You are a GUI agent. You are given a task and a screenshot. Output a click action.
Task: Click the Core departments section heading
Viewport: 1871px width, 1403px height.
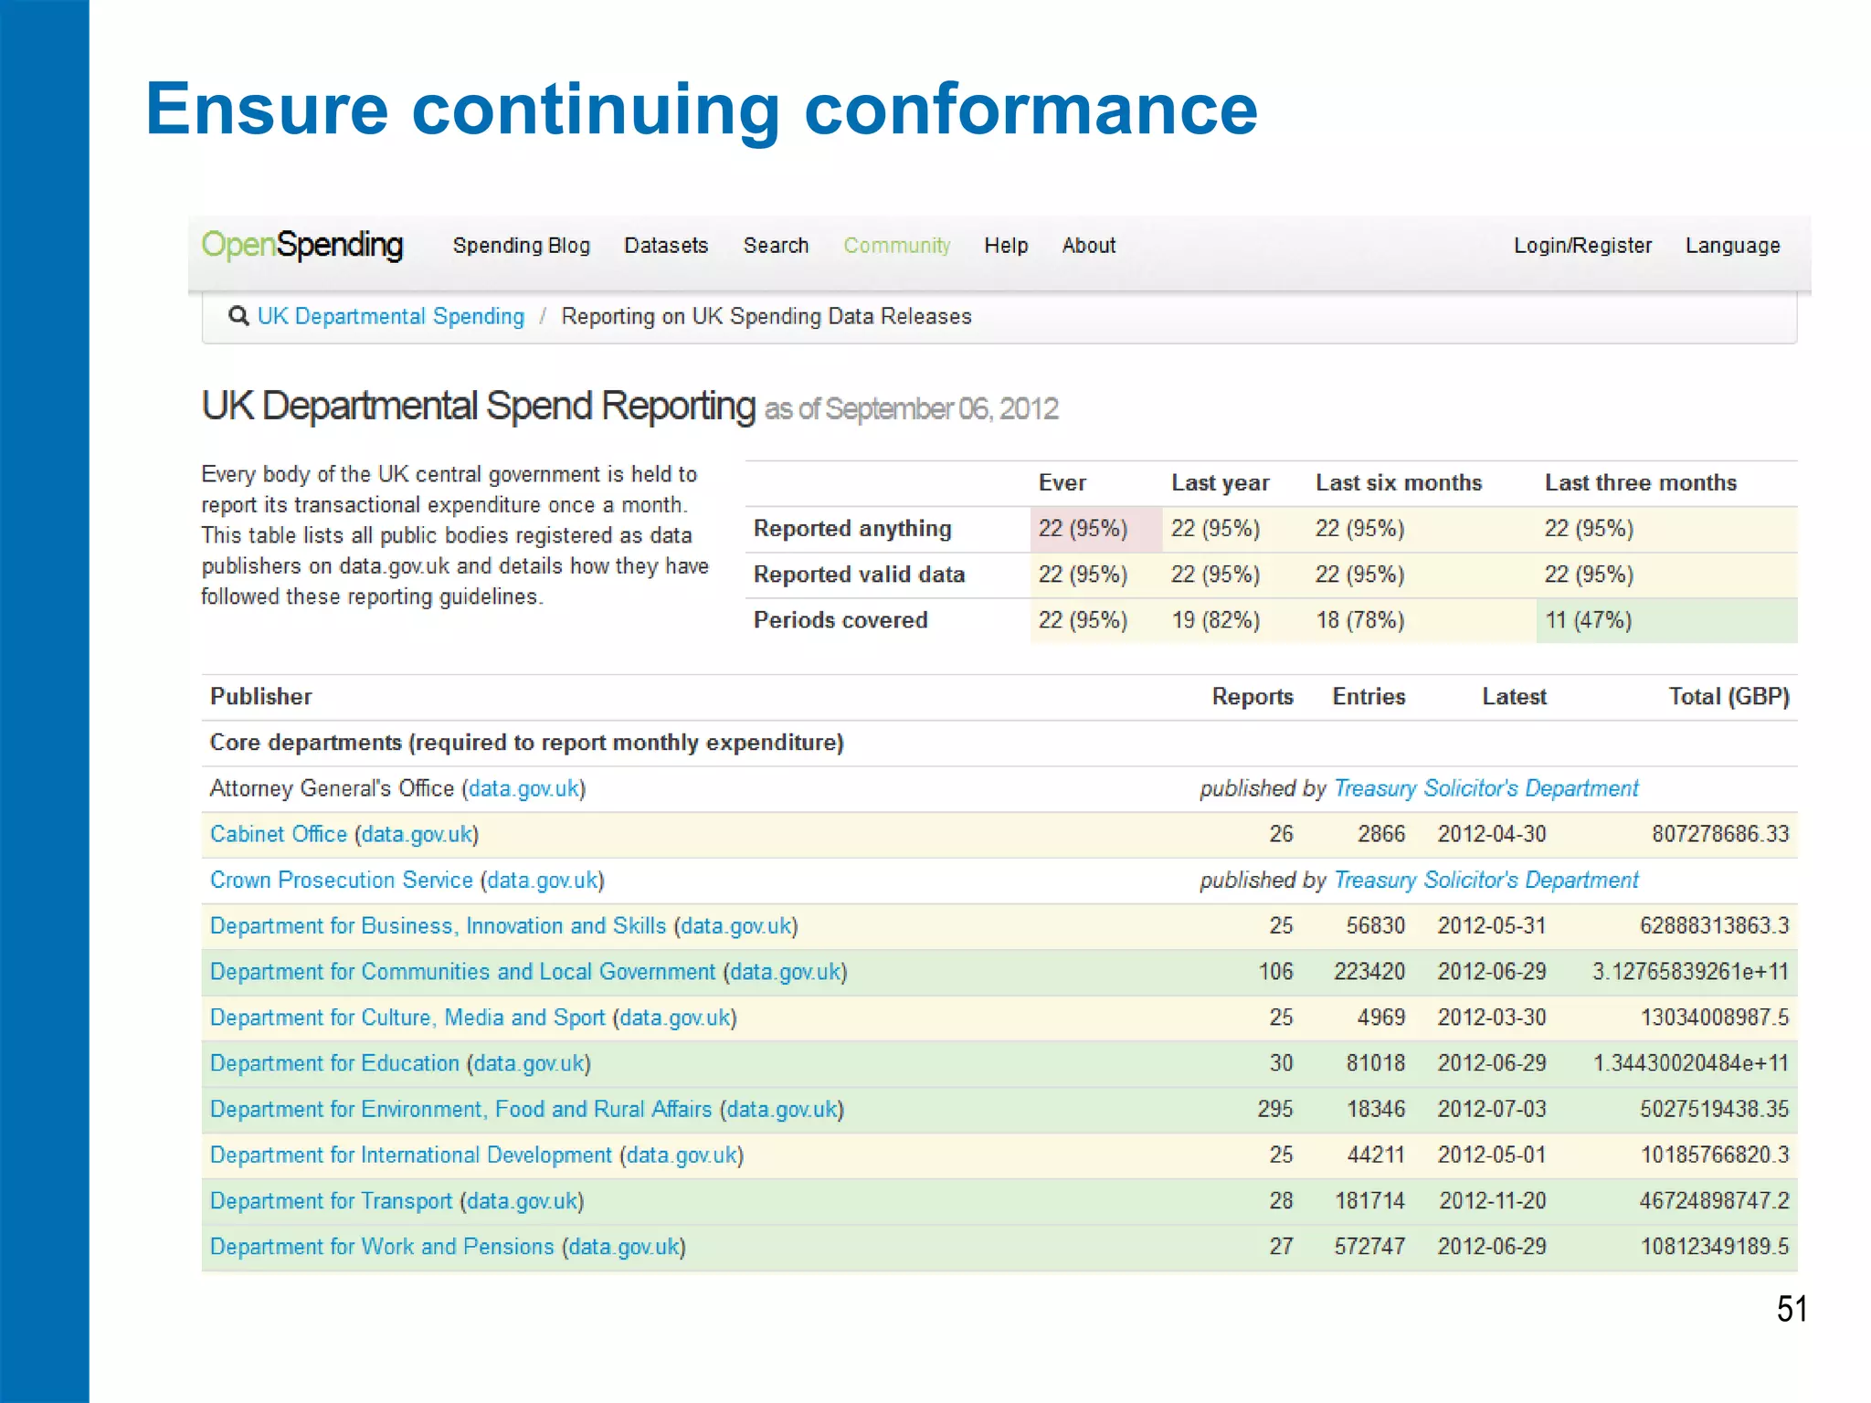(x=526, y=743)
